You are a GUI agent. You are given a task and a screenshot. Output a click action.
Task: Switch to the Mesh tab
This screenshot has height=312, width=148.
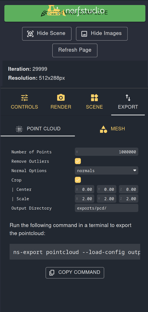pos(112,129)
